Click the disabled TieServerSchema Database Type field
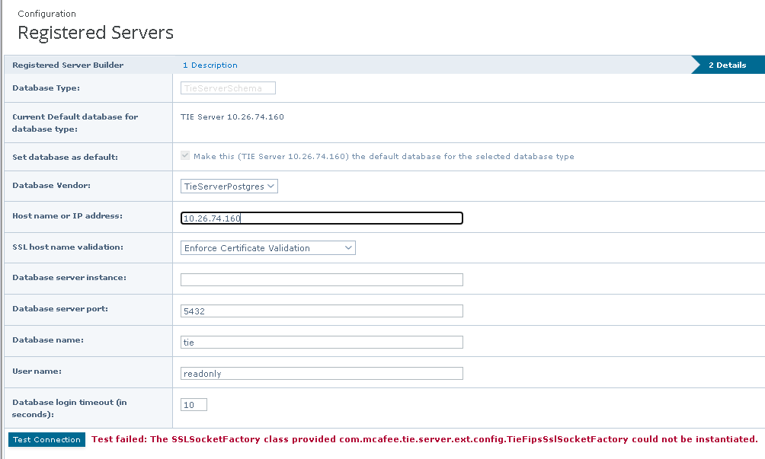Image resolution: width=765 pixels, height=459 pixels. 228,88
